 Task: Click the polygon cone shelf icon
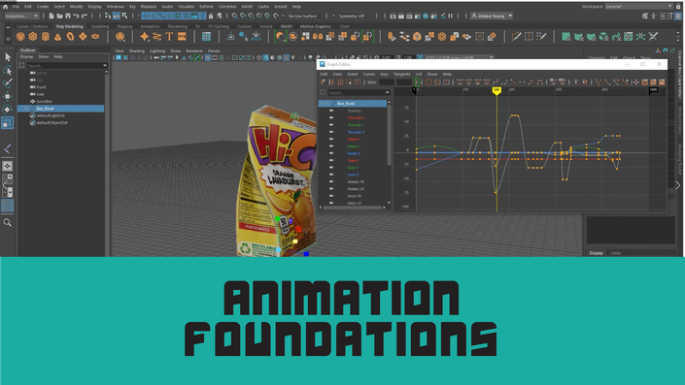57,37
